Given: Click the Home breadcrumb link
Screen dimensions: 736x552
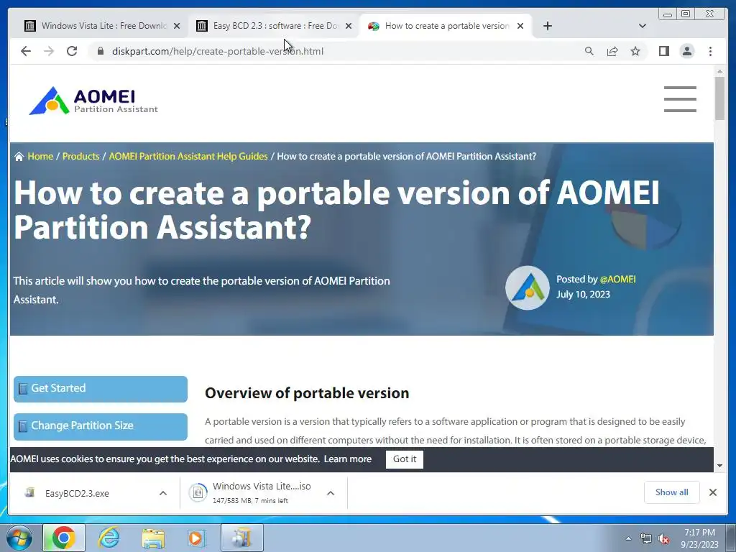Looking at the screenshot, I should point(40,156).
